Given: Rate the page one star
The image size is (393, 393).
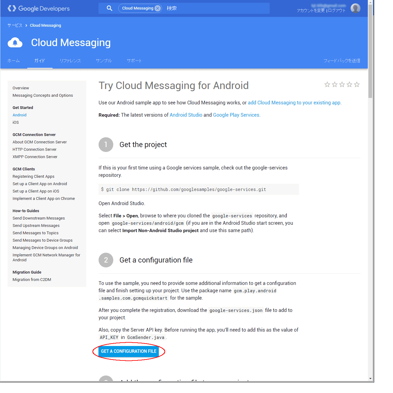Looking at the screenshot, I should [327, 84].
